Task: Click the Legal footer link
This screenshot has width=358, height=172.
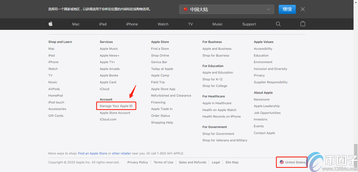Action: [216, 162]
